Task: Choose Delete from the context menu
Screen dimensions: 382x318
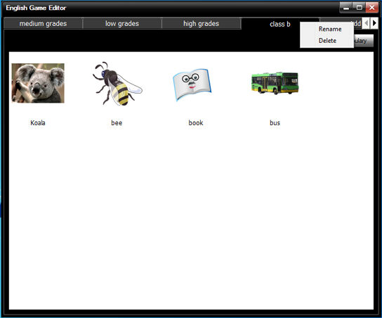Action: pyautogui.click(x=327, y=41)
